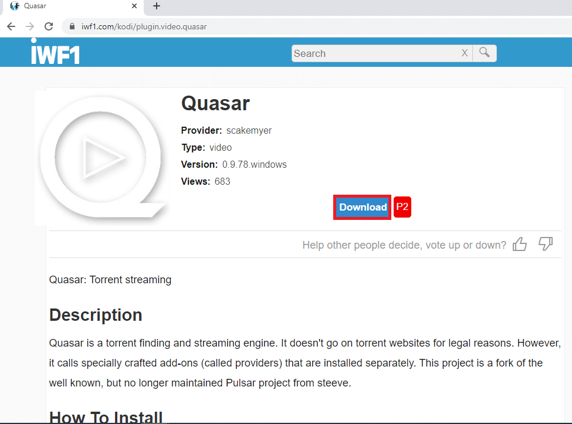Focus the Search input field
Screen dimensions: 572x424
point(375,53)
